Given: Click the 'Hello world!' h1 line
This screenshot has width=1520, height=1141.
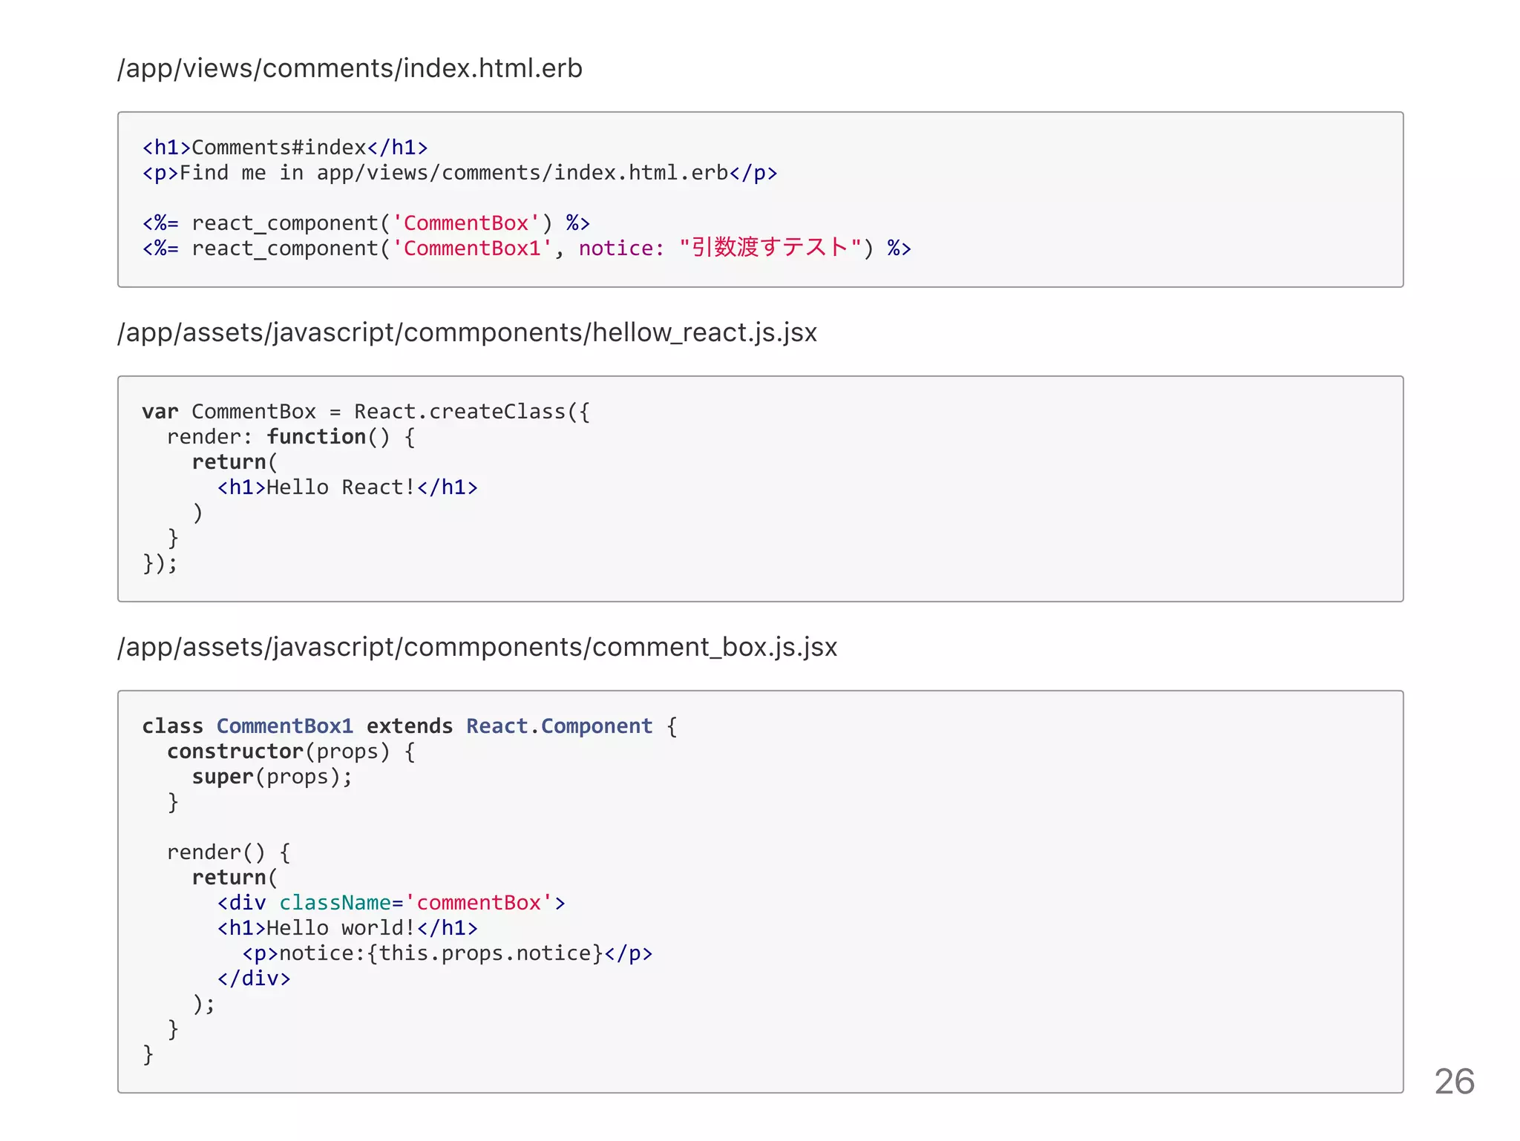Looking at the screenshot, I should 347,927.
